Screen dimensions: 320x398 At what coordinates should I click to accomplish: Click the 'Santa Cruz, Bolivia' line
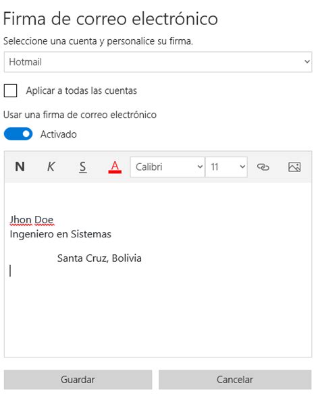point(99,258)
